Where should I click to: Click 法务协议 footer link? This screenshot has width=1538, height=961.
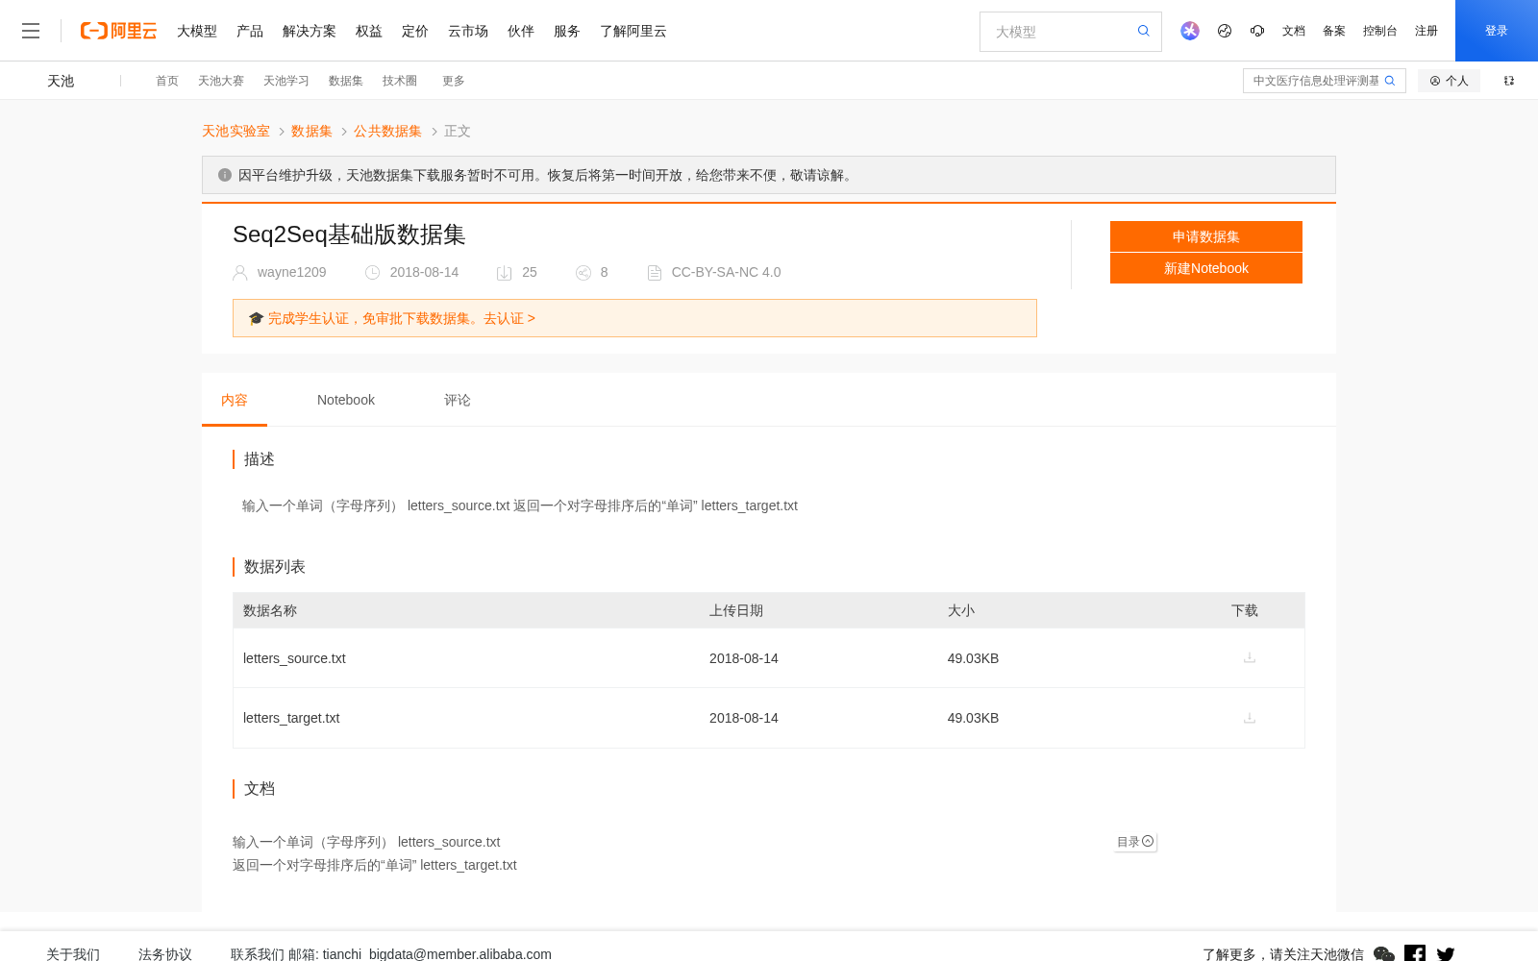[x=165, y=954]
